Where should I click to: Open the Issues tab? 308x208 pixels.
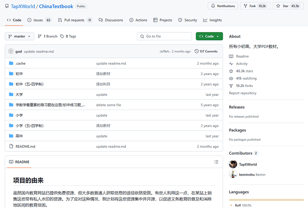pyautogui.click(x=39, y=20)
